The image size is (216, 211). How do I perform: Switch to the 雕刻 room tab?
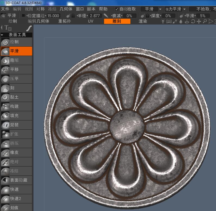pyautogui.click(x=117, y=21)
